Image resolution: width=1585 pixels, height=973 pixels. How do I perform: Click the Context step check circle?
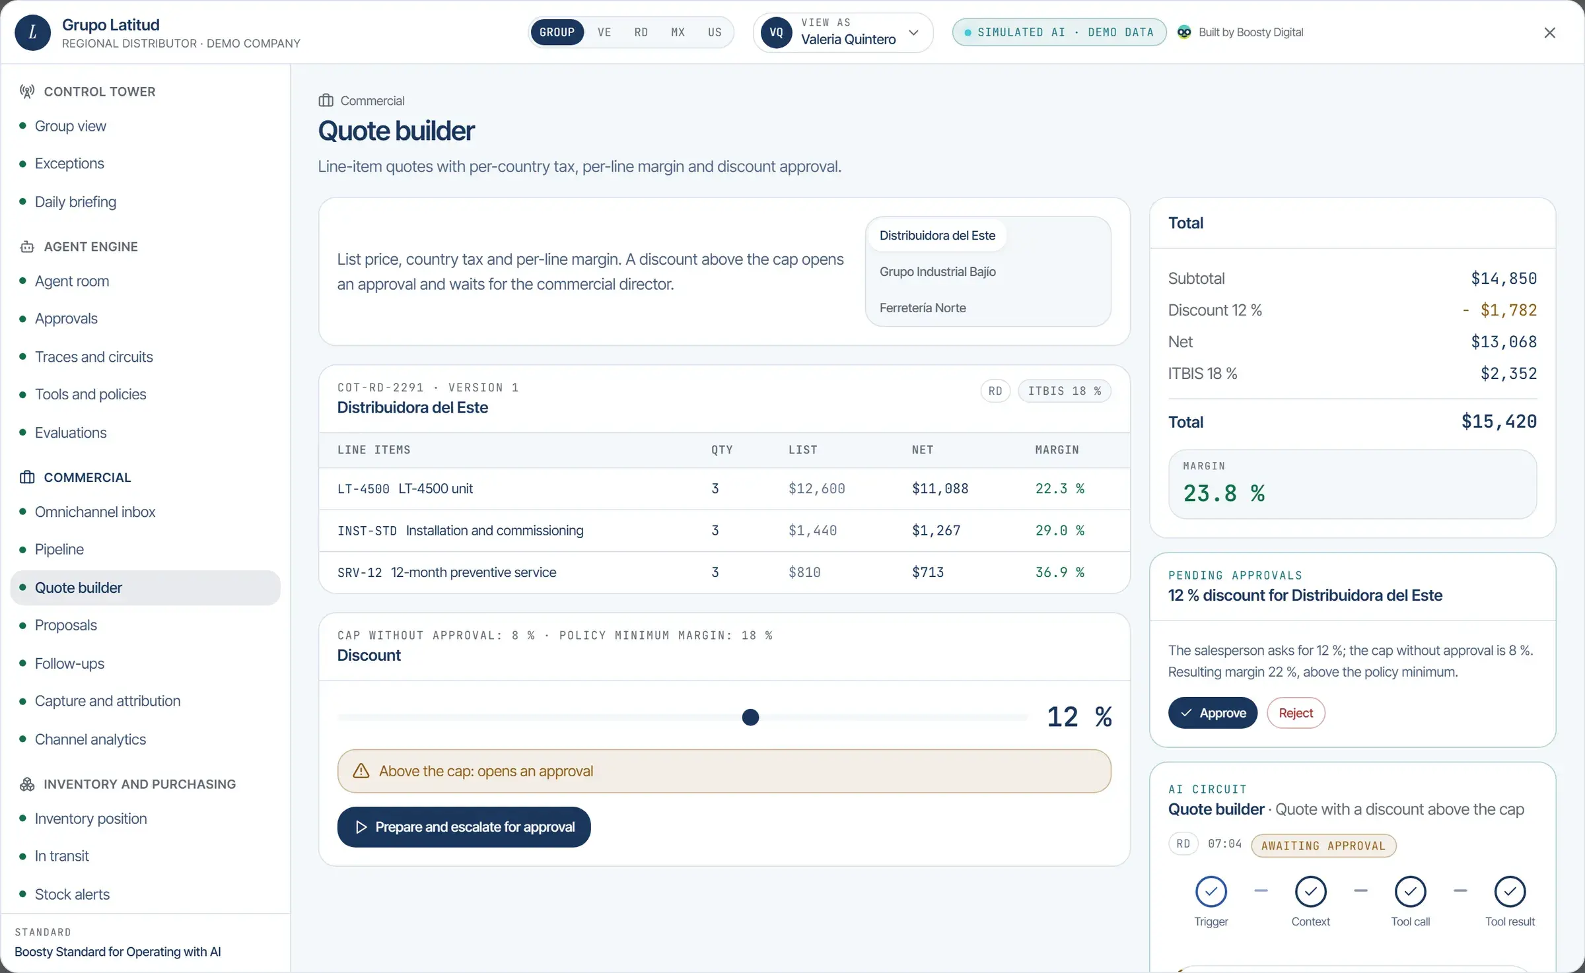point(1311,892)
